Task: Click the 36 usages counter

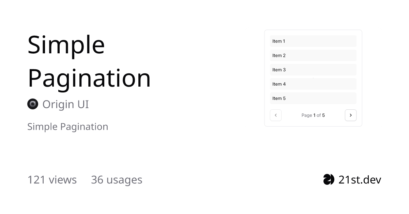Action: [x=117, y=180]
